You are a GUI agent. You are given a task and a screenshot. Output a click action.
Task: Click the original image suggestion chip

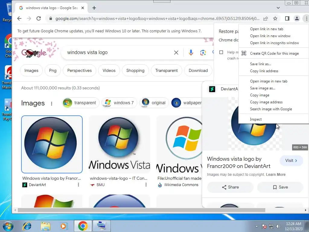154,103
